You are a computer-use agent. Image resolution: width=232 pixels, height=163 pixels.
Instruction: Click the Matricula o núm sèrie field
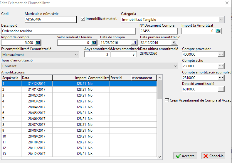coord(51,19)
